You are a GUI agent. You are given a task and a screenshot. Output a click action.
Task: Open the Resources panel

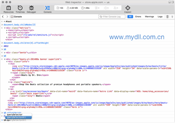click(x=8, y=9)
